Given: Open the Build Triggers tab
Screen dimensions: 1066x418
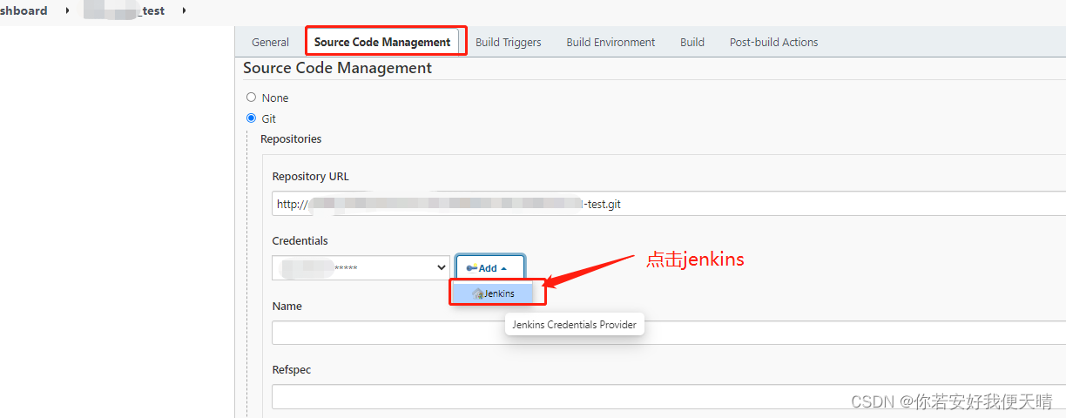Looking at the screenshot, I should pyautogui.click(x=508, y=42).
